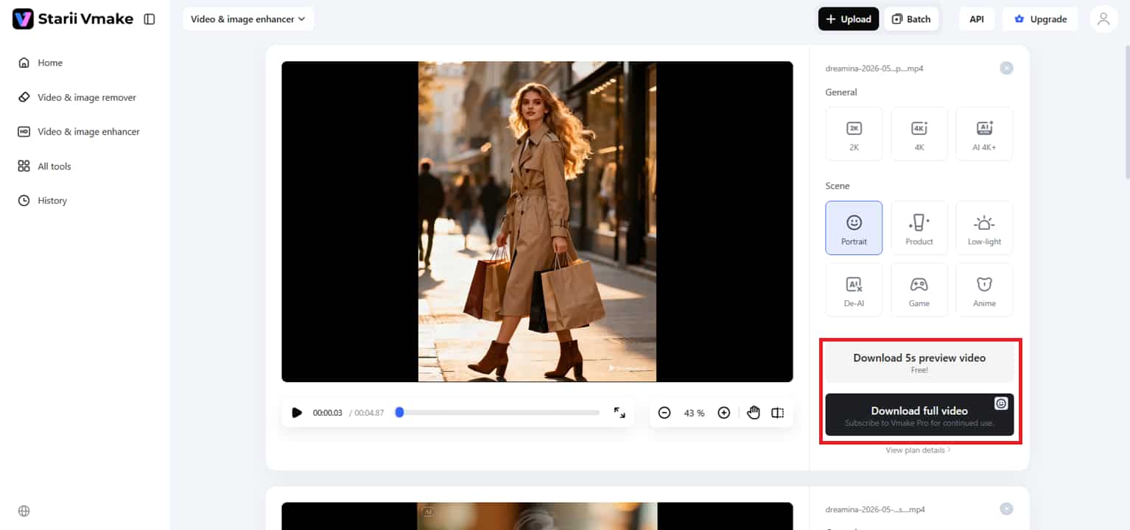The image size is (1130, 530).
Task: Click the first video's dreamina file name
Action: click(874, 68)
